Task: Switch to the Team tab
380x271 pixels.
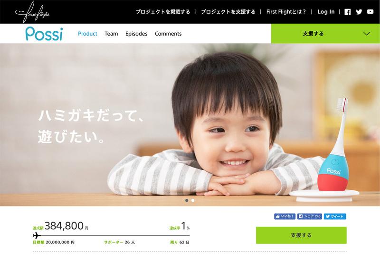Action: [111, 34]
